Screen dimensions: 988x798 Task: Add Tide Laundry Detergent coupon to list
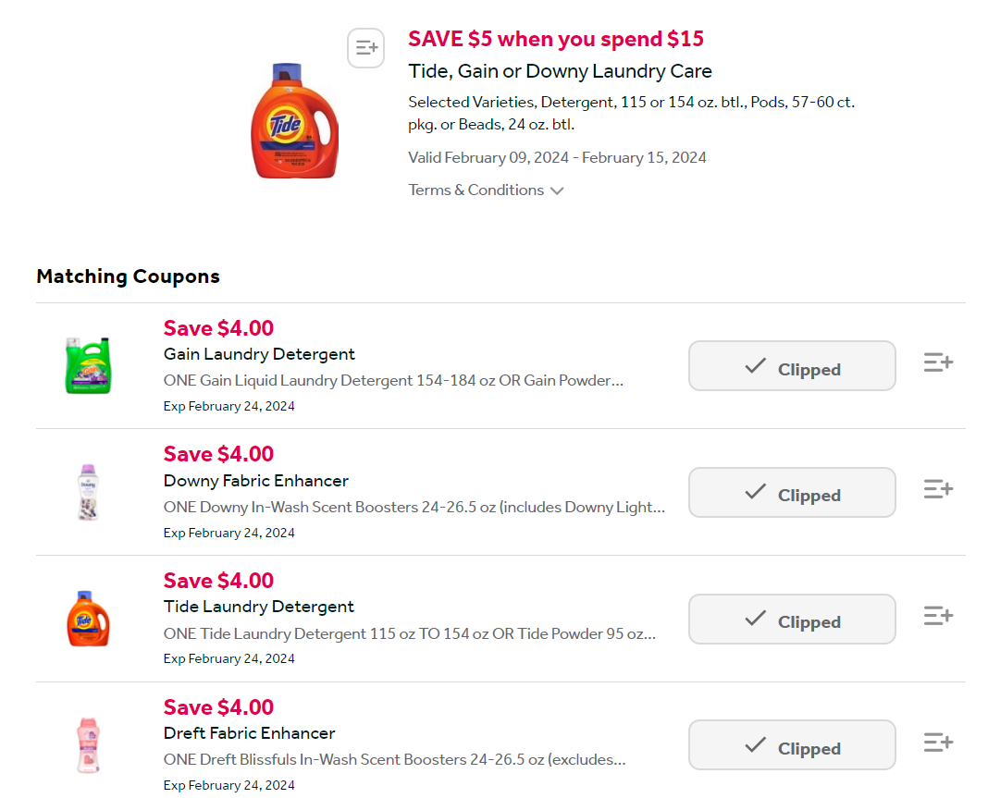click(938, 615)
